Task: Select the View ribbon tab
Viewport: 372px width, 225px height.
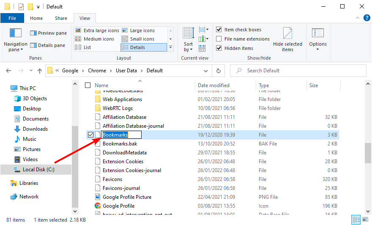Action: tap(85, 18)
